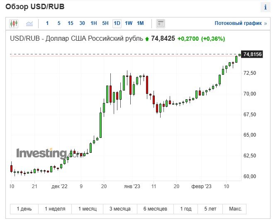The height and width of the screenshot is (223, 278).
Task: Click the current price label 74,8156
Action: coord(252,54)
